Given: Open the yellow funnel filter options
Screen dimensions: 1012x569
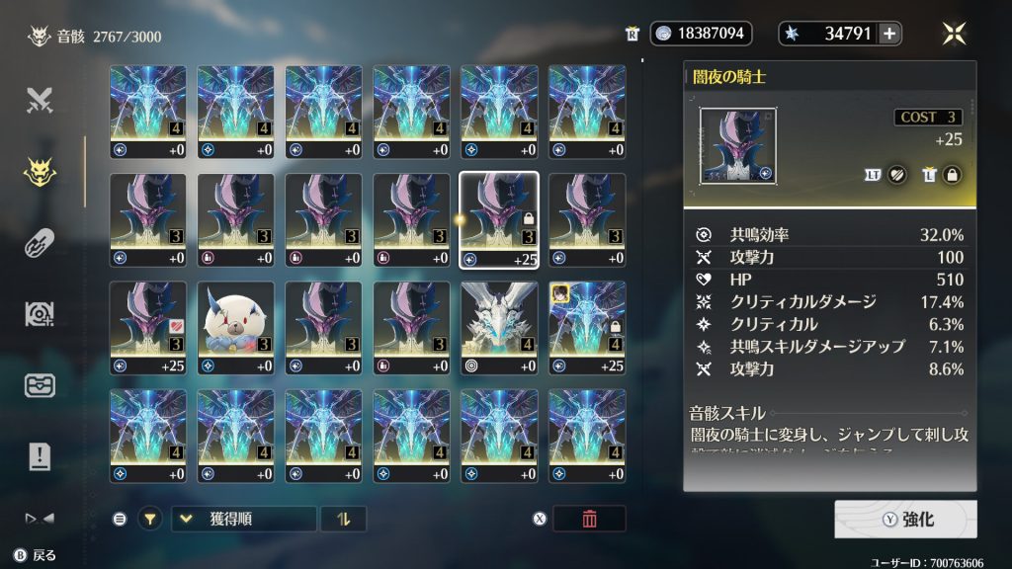Looking at the screenshot, I should [x=150, y=519].
